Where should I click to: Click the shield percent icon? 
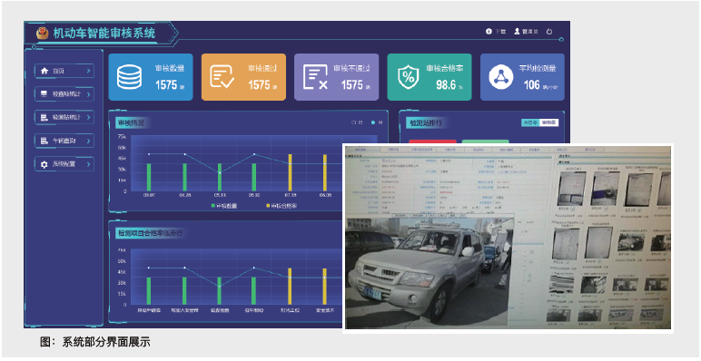pyautogui.click(x=409, y=77)
